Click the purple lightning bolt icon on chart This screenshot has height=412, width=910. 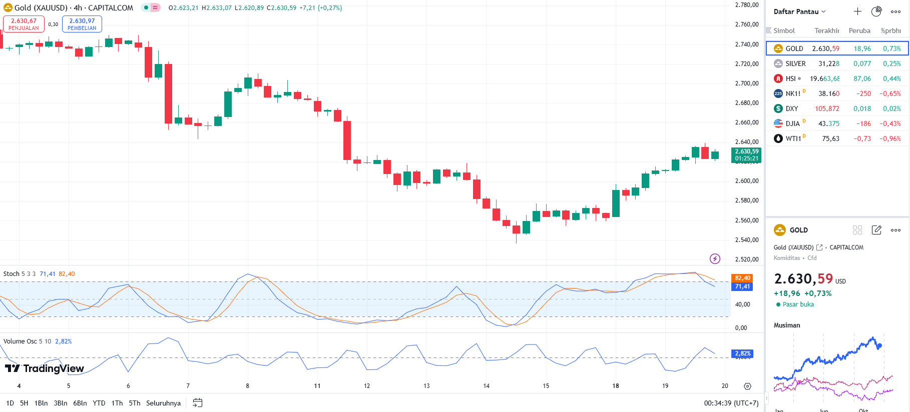[715, 258]
